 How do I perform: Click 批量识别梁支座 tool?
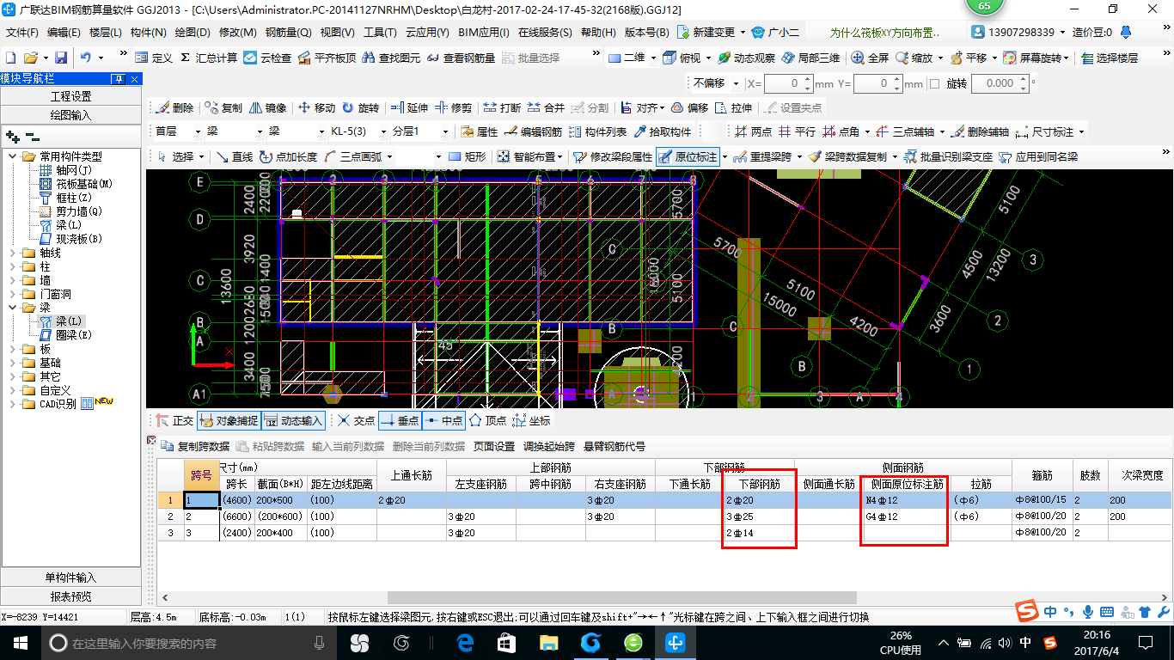(x=949, y=156)
